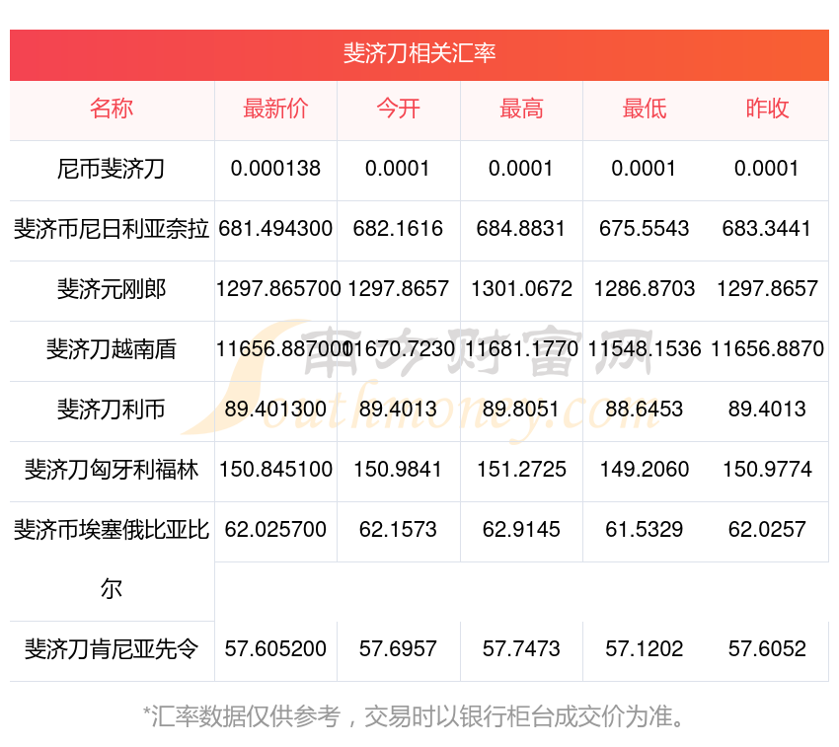Click the low value 57.1202
Screen dimensions: 839x747
pos(645,649)
